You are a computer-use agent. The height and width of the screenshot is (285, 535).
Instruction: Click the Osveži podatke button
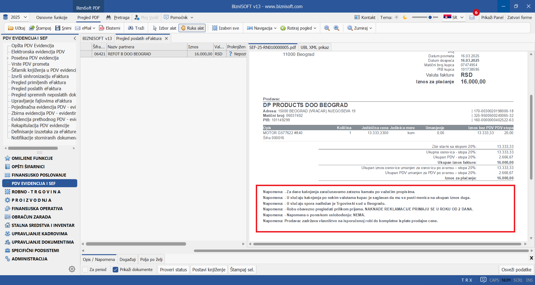coord(516,270)
